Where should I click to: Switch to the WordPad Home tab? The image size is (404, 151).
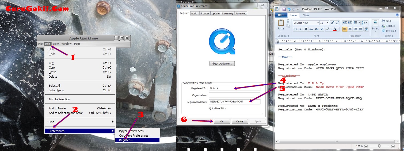(294, 15)
